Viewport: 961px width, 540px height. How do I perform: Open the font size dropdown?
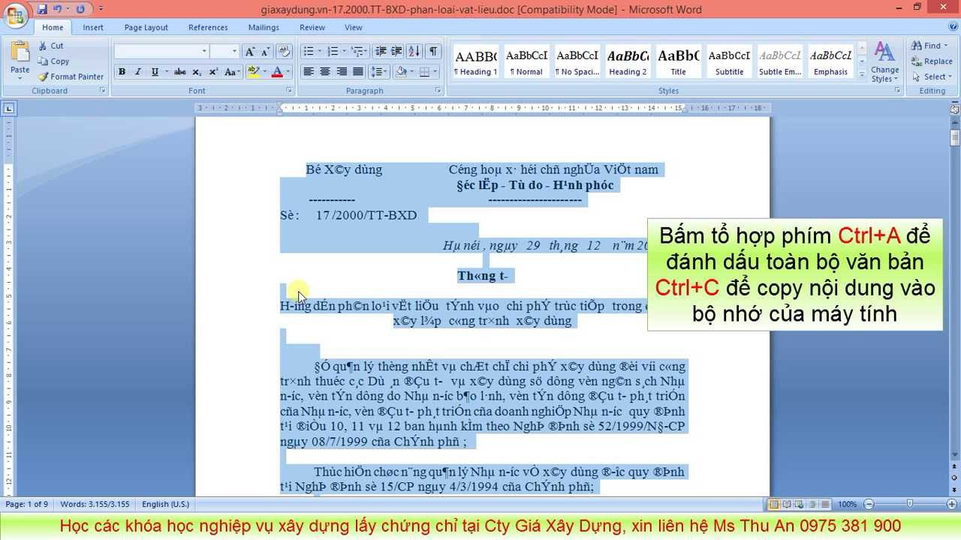coord(235,51)
